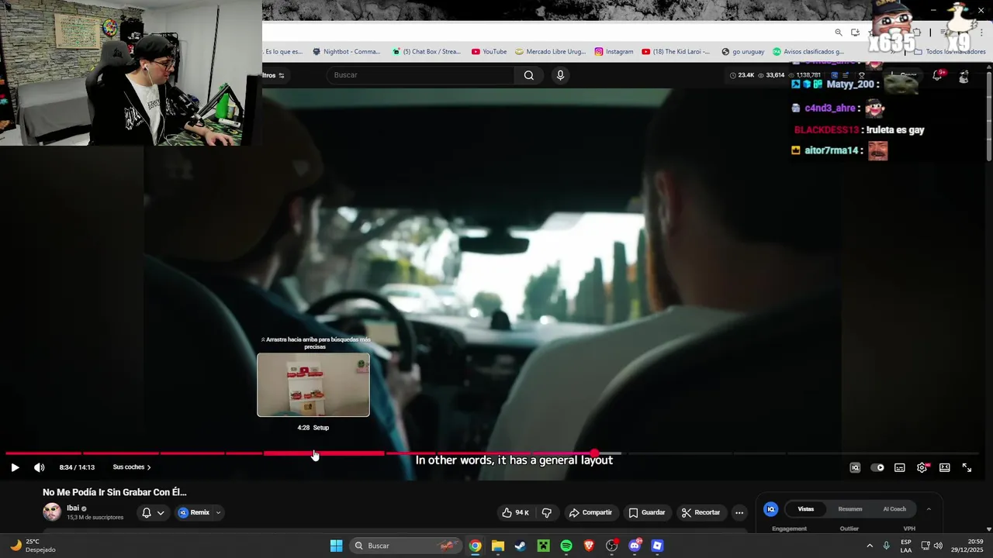This screenshot has width=993, height=558.
Task: Open the three-dot more actions menu
Action: [739, 512]
